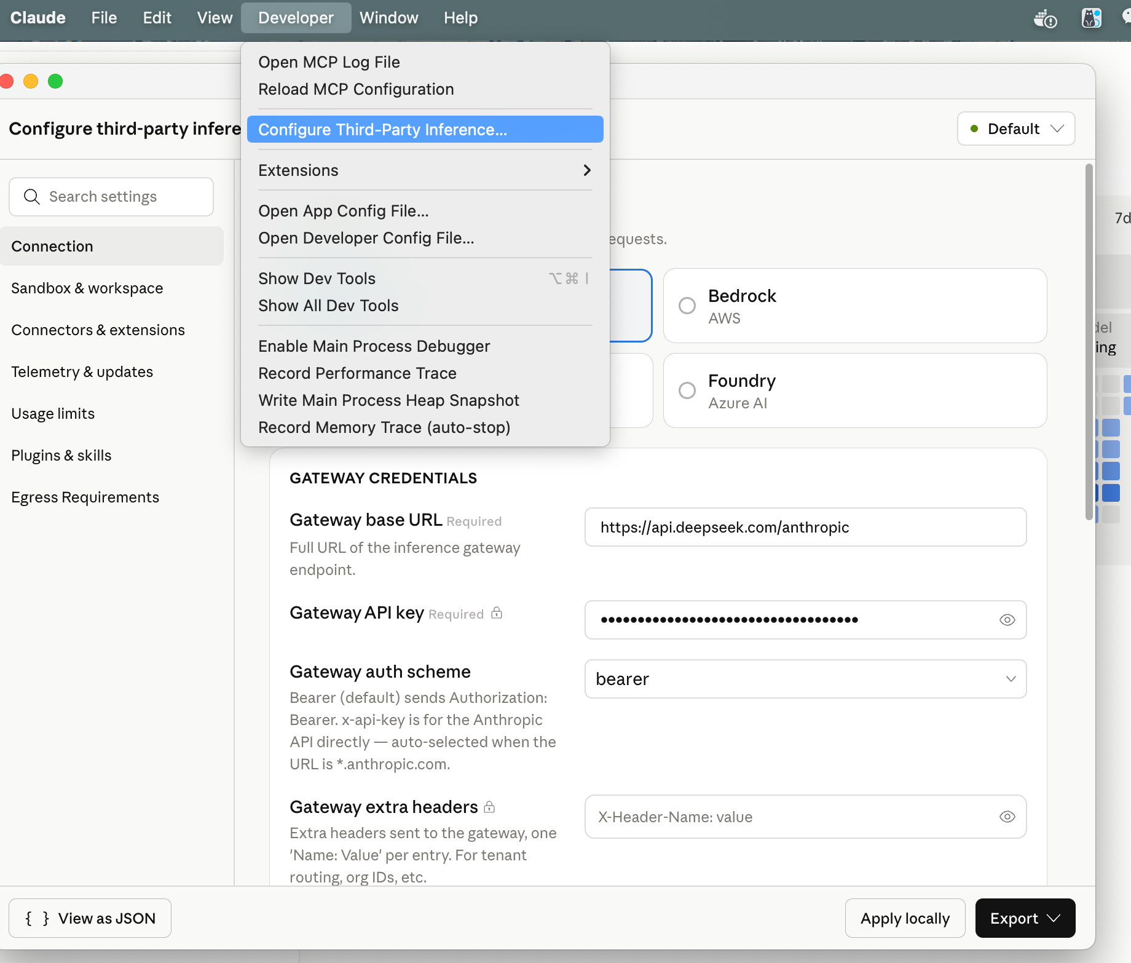Click the lock icon beside Gateway extra headers
Viewport: 1131px width, 963px height.
(489, 807)
